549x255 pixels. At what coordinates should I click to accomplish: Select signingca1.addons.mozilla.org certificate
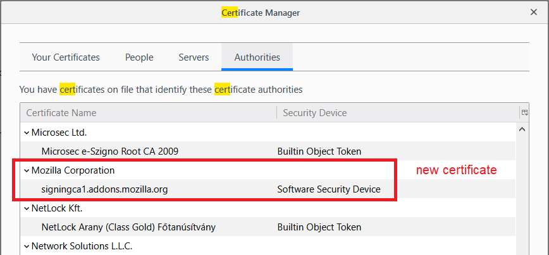coord(105,189)
